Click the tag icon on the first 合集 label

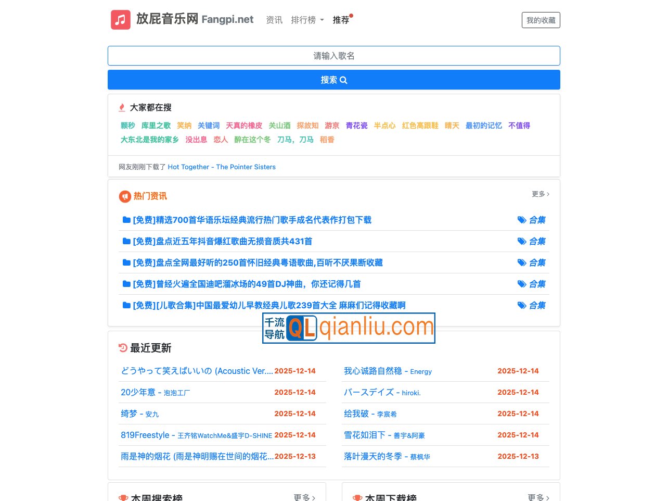coord(522,220)
